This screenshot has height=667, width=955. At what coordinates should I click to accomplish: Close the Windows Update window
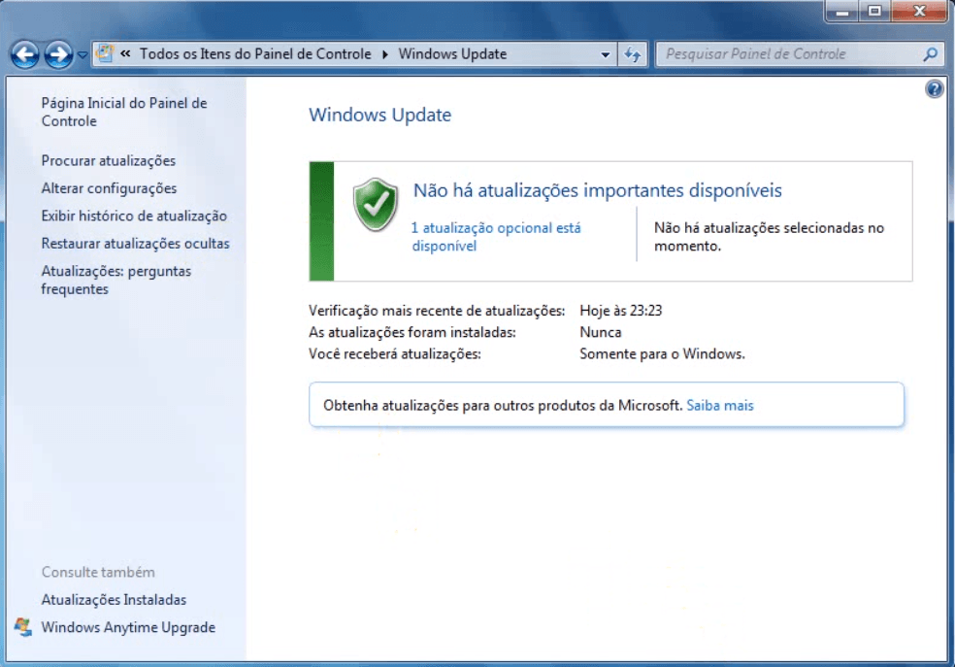920,11
